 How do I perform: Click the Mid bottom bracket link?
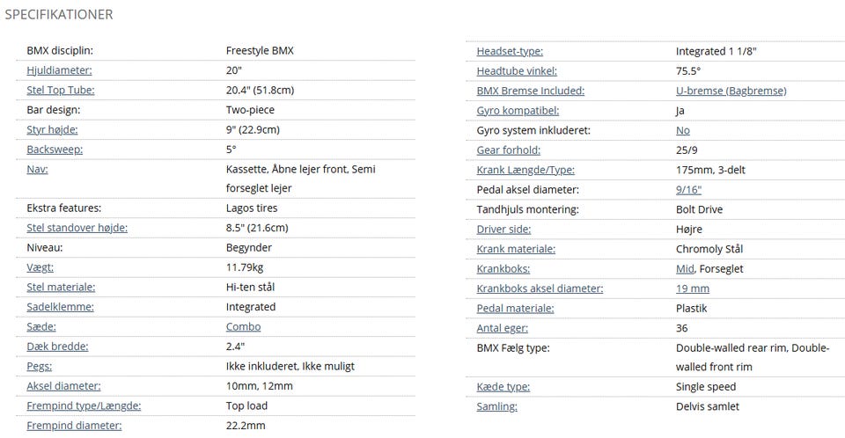point(685,269)
